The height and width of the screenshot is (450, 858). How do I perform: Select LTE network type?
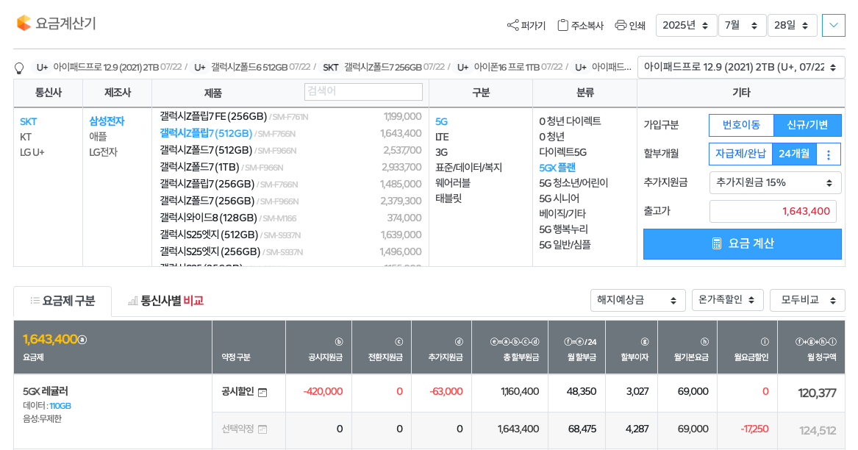442,137
